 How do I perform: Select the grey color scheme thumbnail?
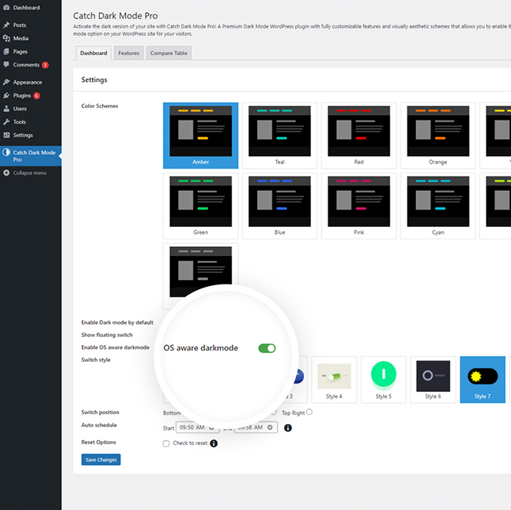point(201,270)
